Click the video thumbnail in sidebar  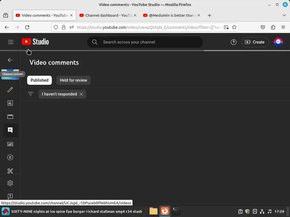click(10, 74)
